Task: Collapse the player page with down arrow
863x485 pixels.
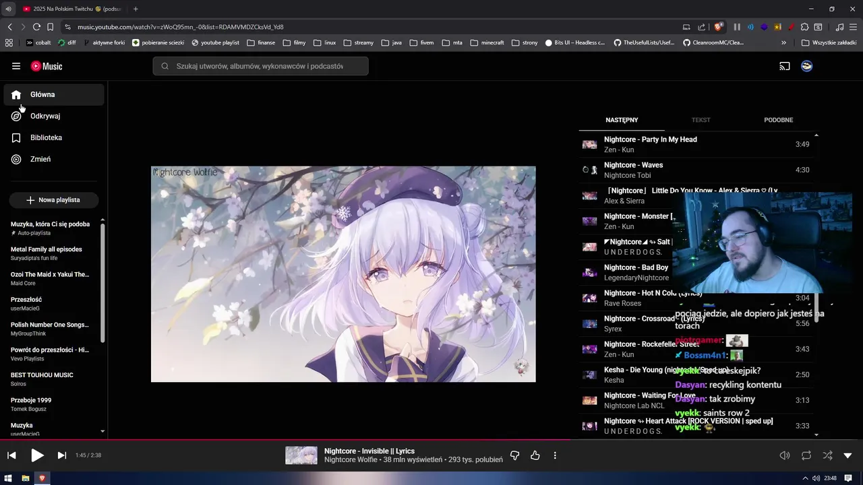Action: pos(848,456)
